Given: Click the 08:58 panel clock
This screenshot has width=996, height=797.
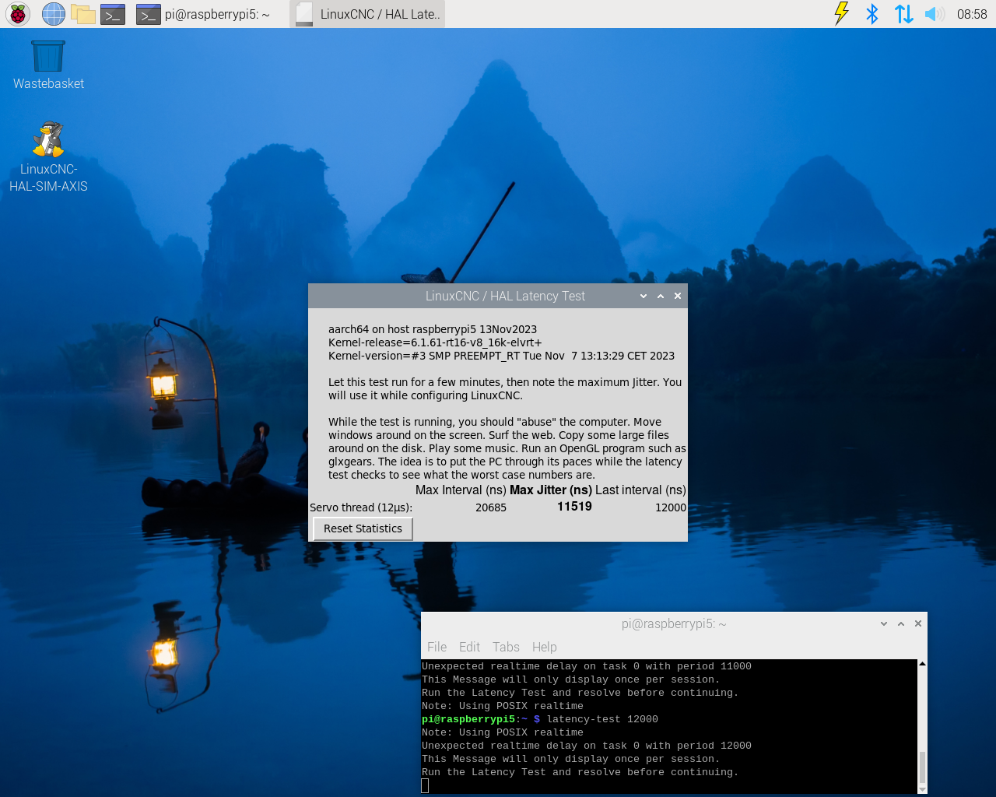Looking at the screenshot, I should (972, 14).
